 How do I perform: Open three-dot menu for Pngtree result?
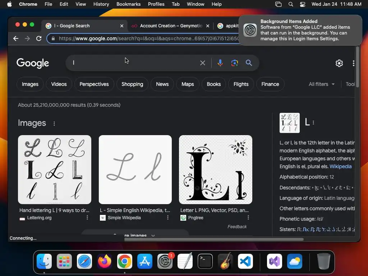(x=248, y=217)
